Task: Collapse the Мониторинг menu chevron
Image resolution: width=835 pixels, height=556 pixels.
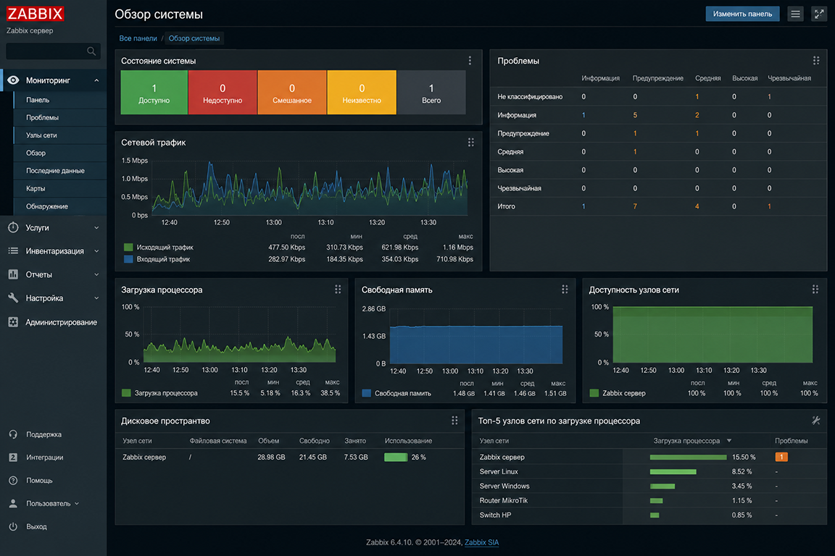Action: pyautogui.click(x=96, y=80)
